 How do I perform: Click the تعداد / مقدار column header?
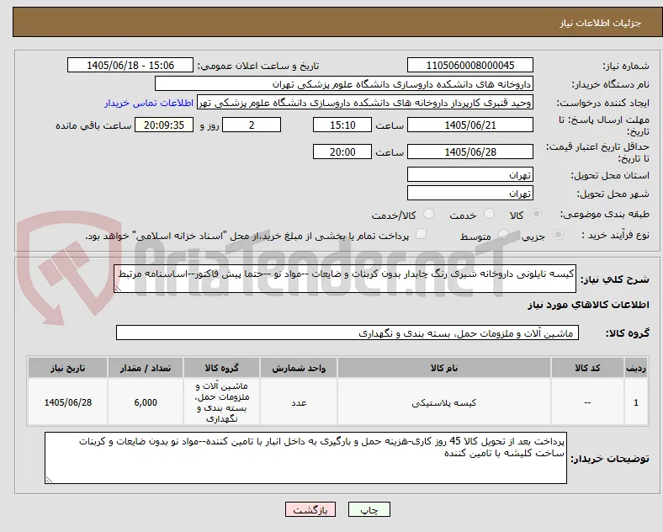[x=146, y=368]
